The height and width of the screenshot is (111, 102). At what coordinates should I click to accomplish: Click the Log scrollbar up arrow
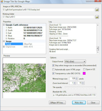98,25
